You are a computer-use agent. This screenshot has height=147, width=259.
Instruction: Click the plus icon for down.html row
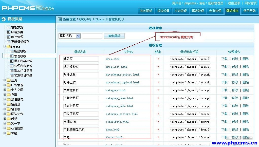click(x=158, y=129)
